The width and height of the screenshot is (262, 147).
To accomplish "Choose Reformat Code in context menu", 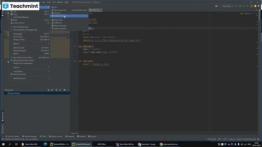I will click(x=29, y=48).
